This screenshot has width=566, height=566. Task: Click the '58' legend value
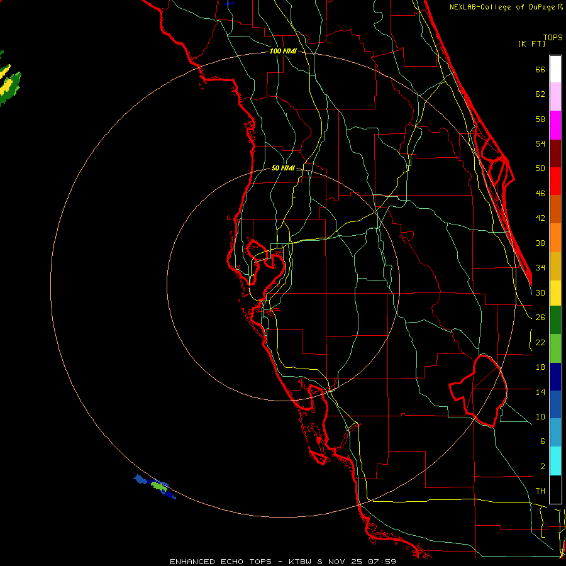pos(540,119)
